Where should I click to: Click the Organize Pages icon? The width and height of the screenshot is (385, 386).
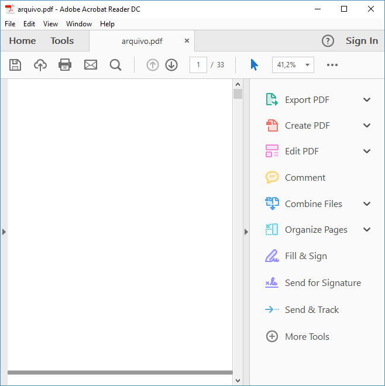pos(272,229)
